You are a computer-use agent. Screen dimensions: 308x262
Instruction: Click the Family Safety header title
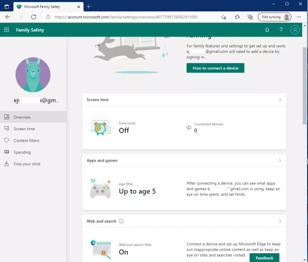point(30,30)
